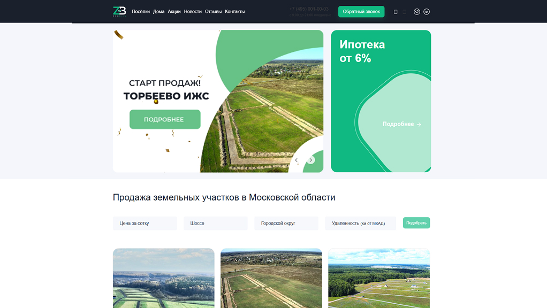
Task: Open the Шоссе dropdown
Action: coord(216,224)
